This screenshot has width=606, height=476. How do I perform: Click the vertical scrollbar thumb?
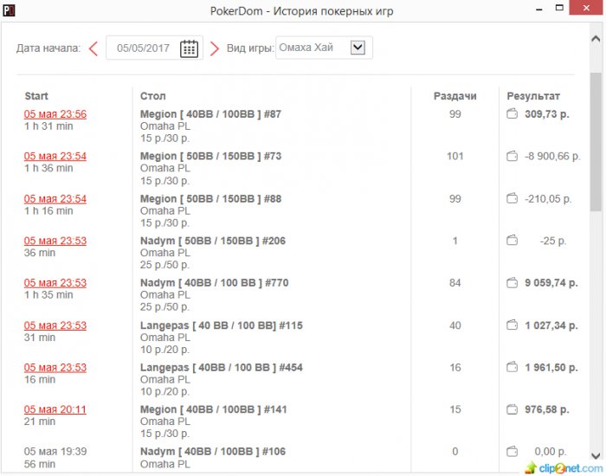point(596,141)
